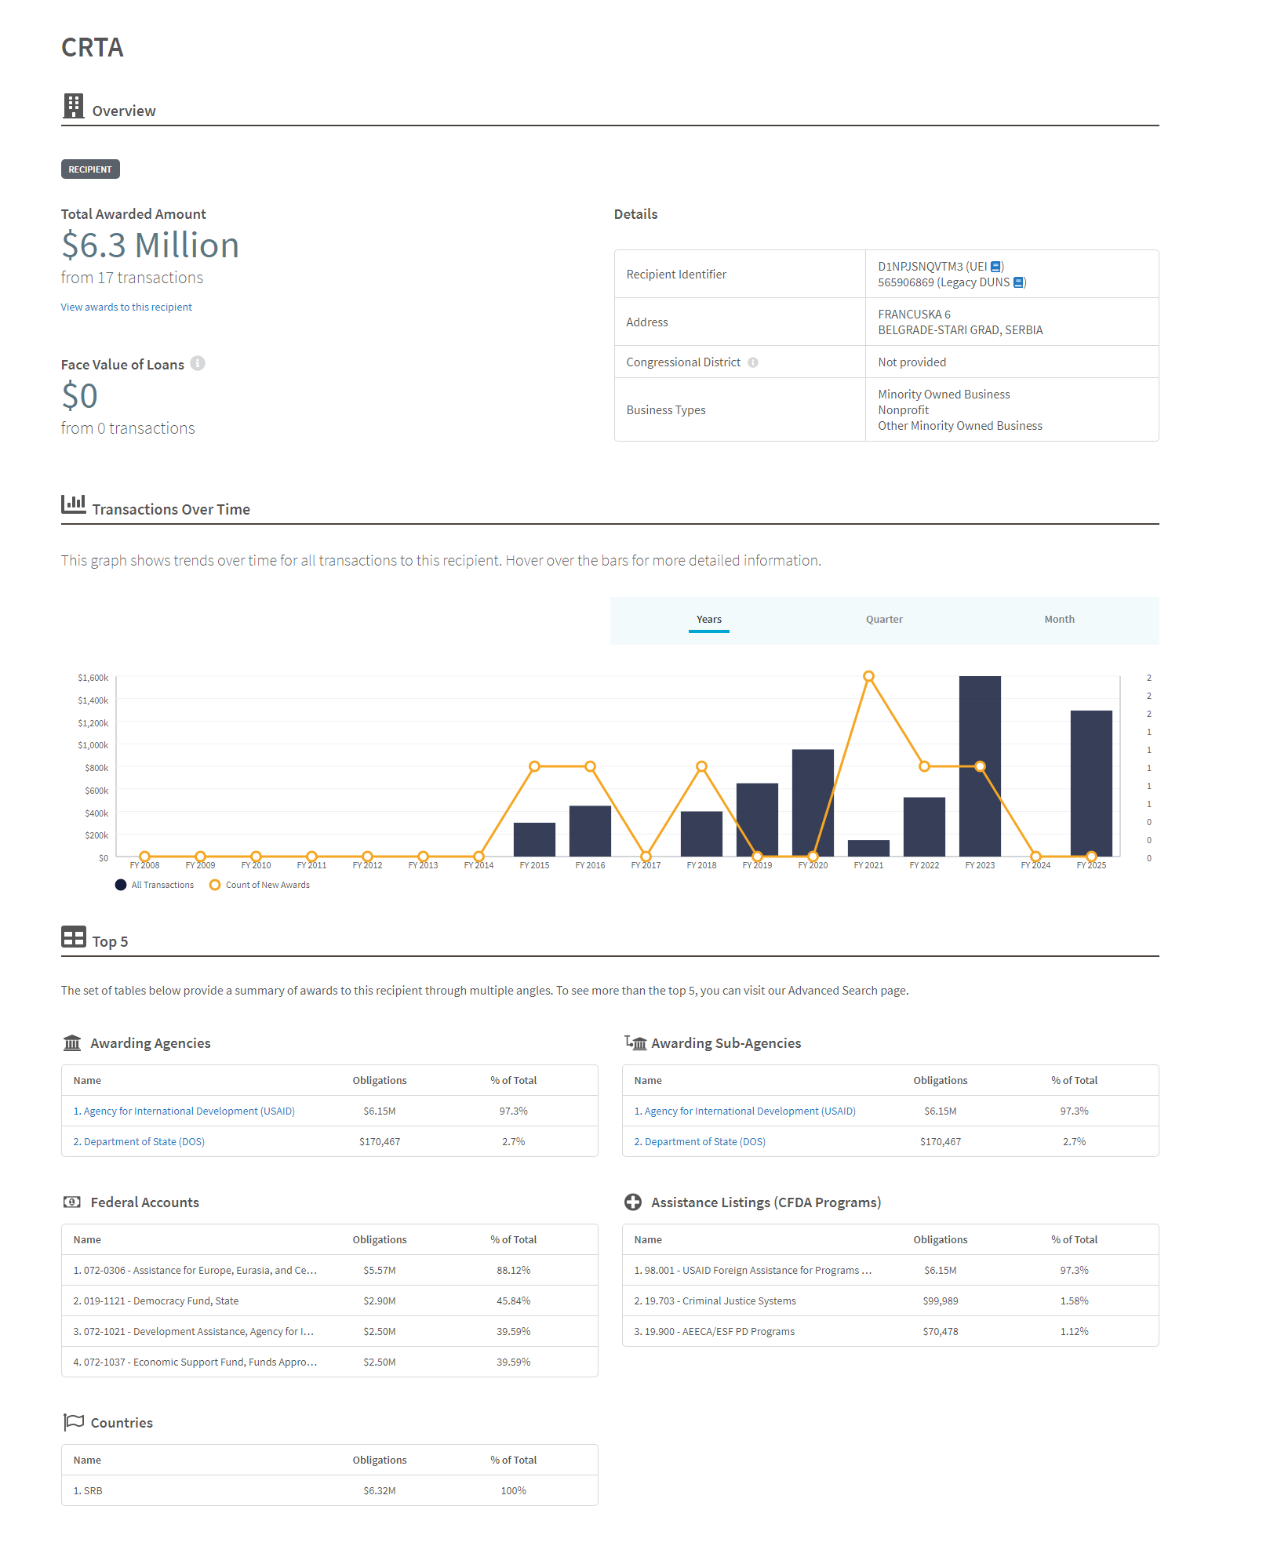Click 'BELGRADE-STARI GRAD, SERBIA' address line
1270x1557 pixels.
pyautogui.click(x=960, y=330)
